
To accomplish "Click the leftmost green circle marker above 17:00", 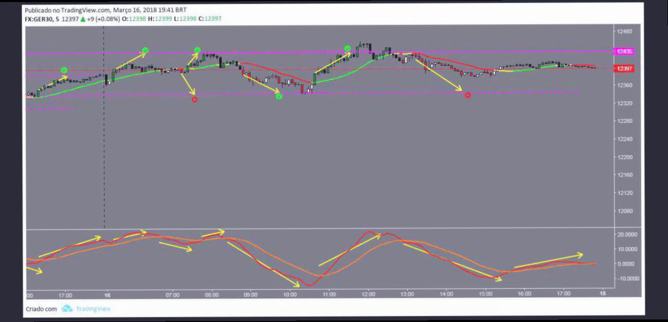I will [64, 70].
